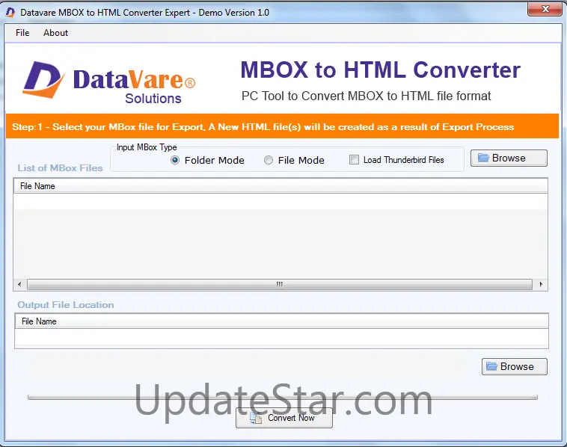Click inside the output file location field
This screenshot has height=447, width=567.
pyautogui.click(x=281, y=338)
